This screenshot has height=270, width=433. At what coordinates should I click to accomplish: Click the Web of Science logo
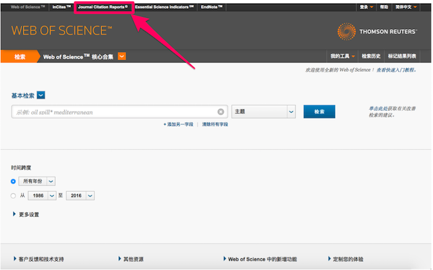click(62, 30)
